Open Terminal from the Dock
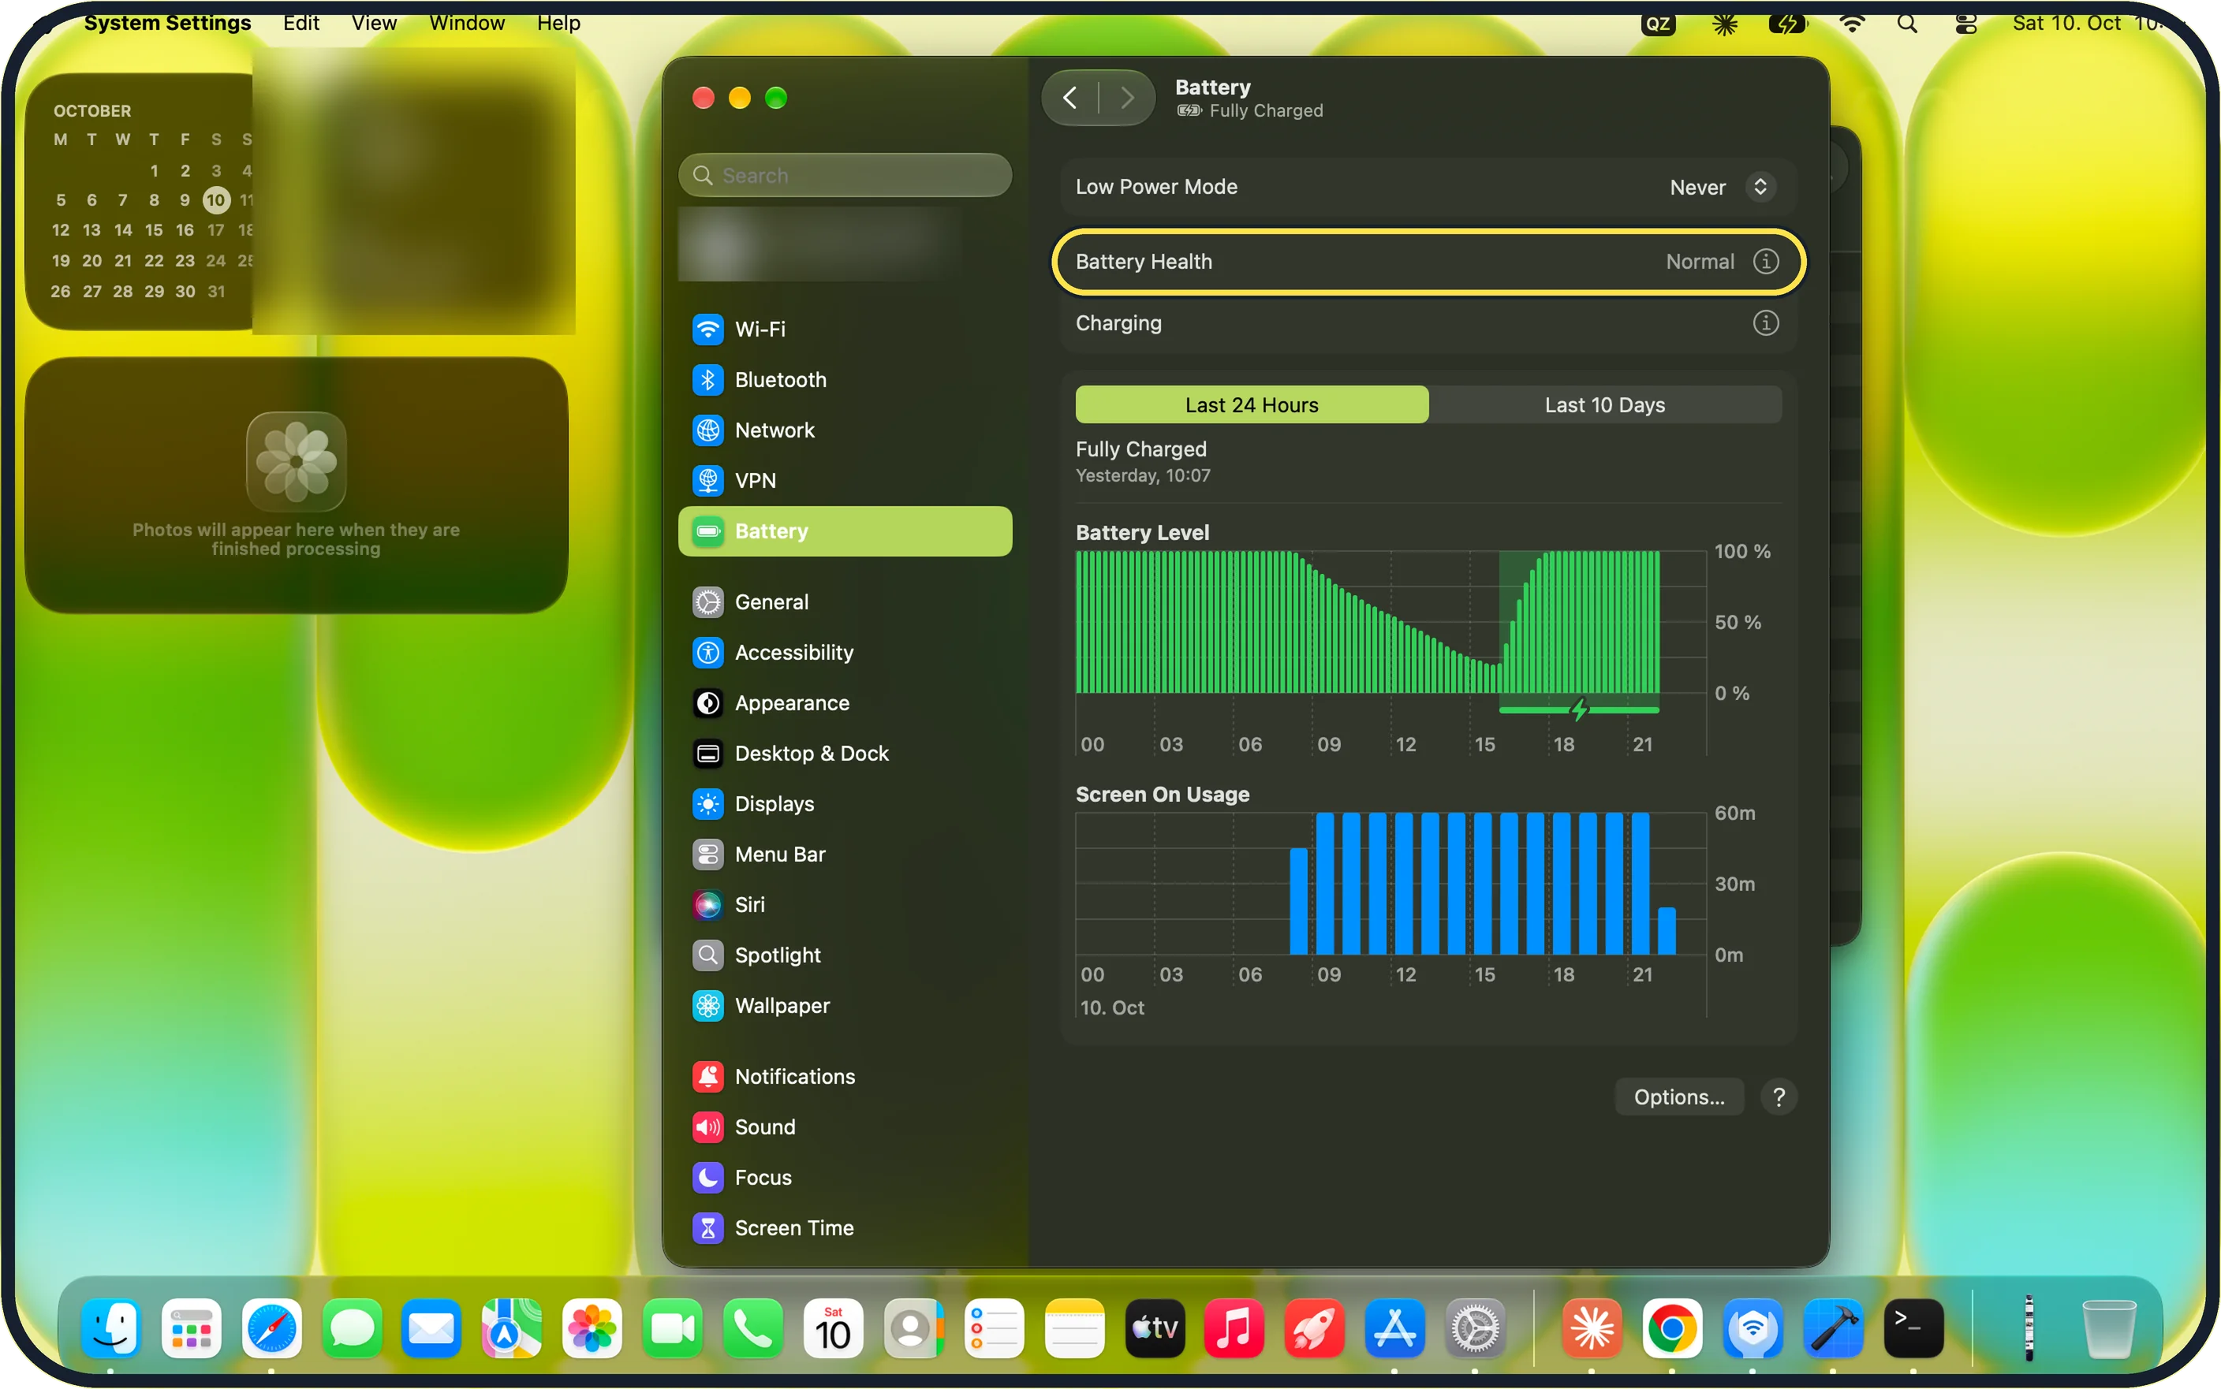Image resolution: width=2221 pixels, height=1389 pixels. pos(1914,1328)
